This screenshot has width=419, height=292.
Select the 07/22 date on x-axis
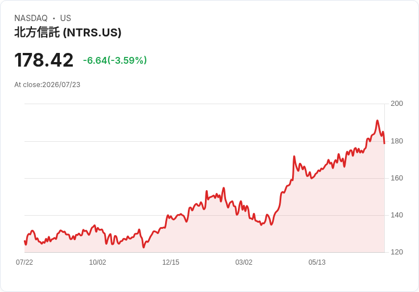24,262
